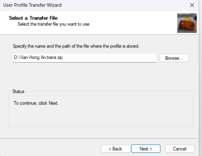Image resolution: width=202 pixels, height=156 pixels.
Task: Click the briefcase wizard icon
Action: 187,23
